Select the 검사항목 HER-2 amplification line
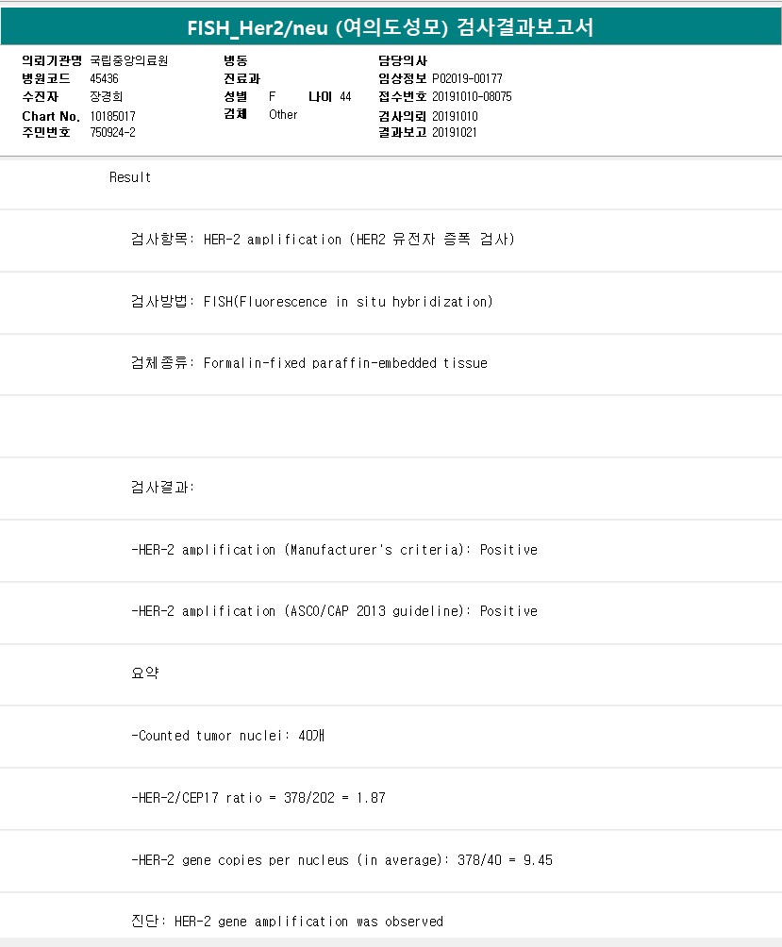The height and width of the screenshot is (947, 782). point(323,240)
